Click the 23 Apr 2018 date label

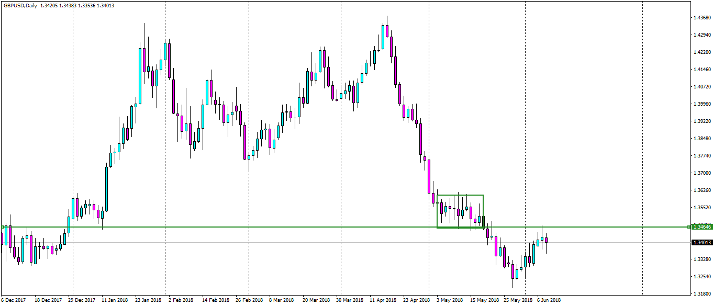pos(417,300)
